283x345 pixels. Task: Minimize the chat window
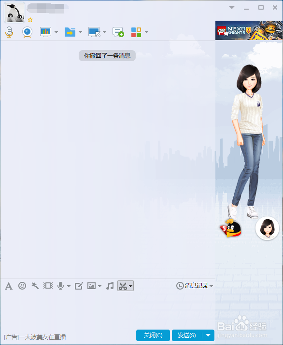pyautogui.click(x=246, y=8)
